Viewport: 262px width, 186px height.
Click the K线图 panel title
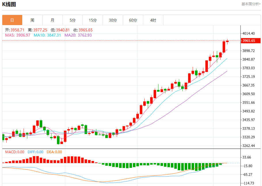coord(9,4)
